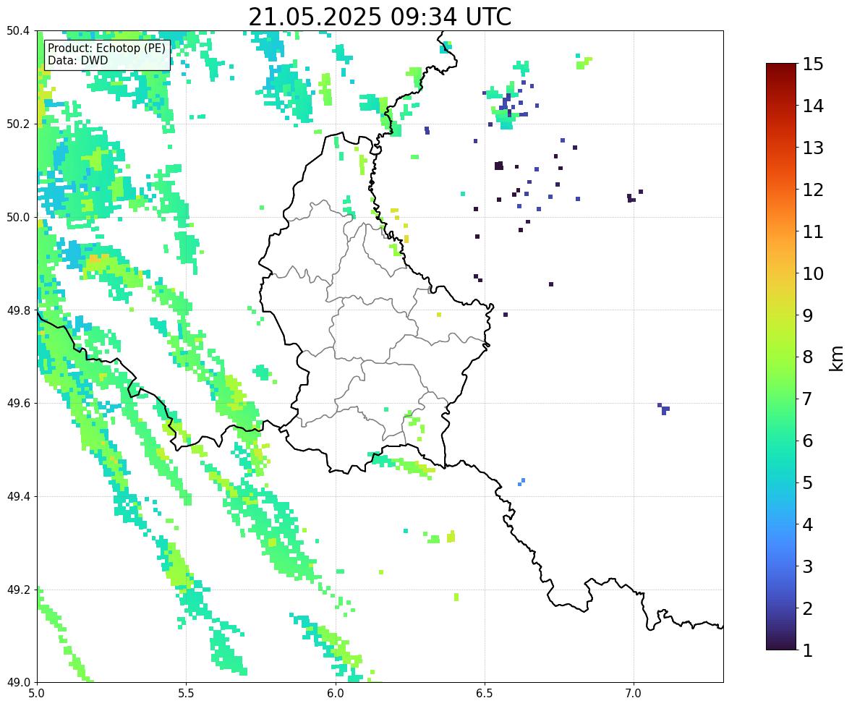This screenshot has height=706, width=852.
Task: Click longitude axis label 6.5
Action: pos(485,694)
